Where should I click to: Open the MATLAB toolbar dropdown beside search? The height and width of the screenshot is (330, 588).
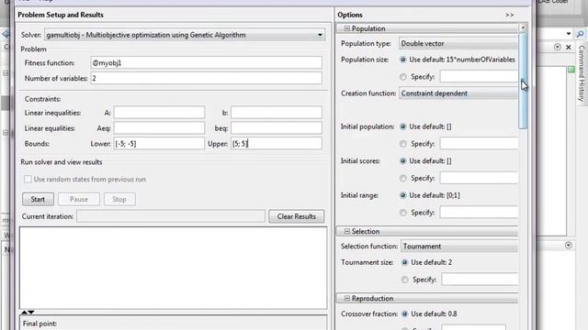(569, 34)
